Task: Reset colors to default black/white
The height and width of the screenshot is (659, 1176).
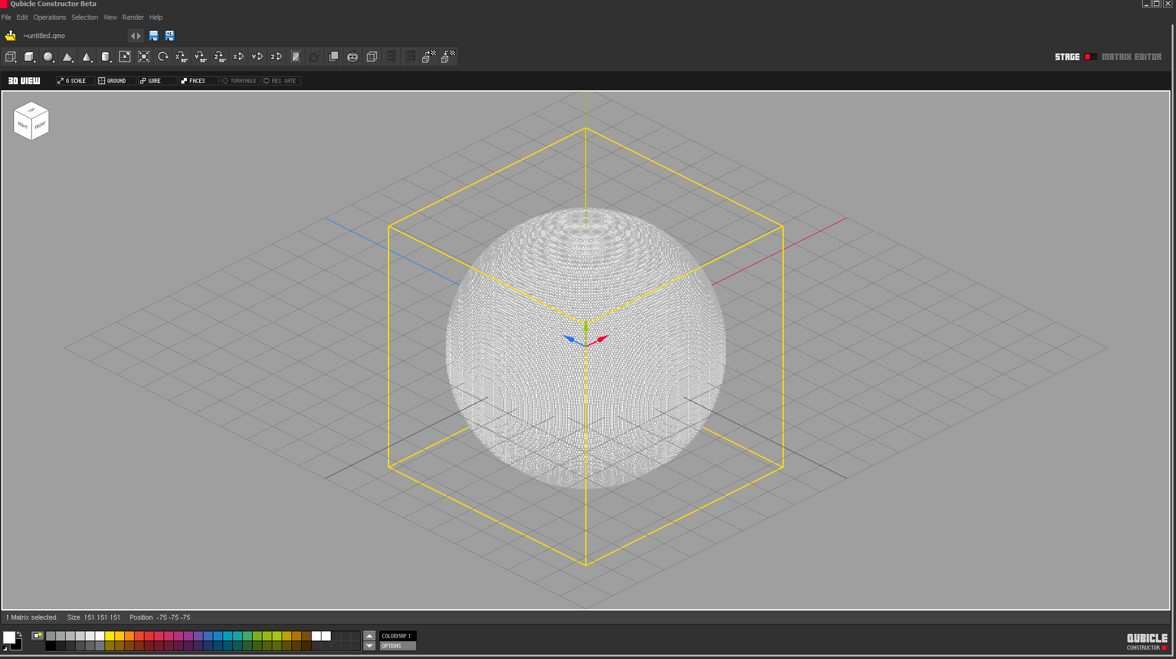Action: (x=6, y=648)
